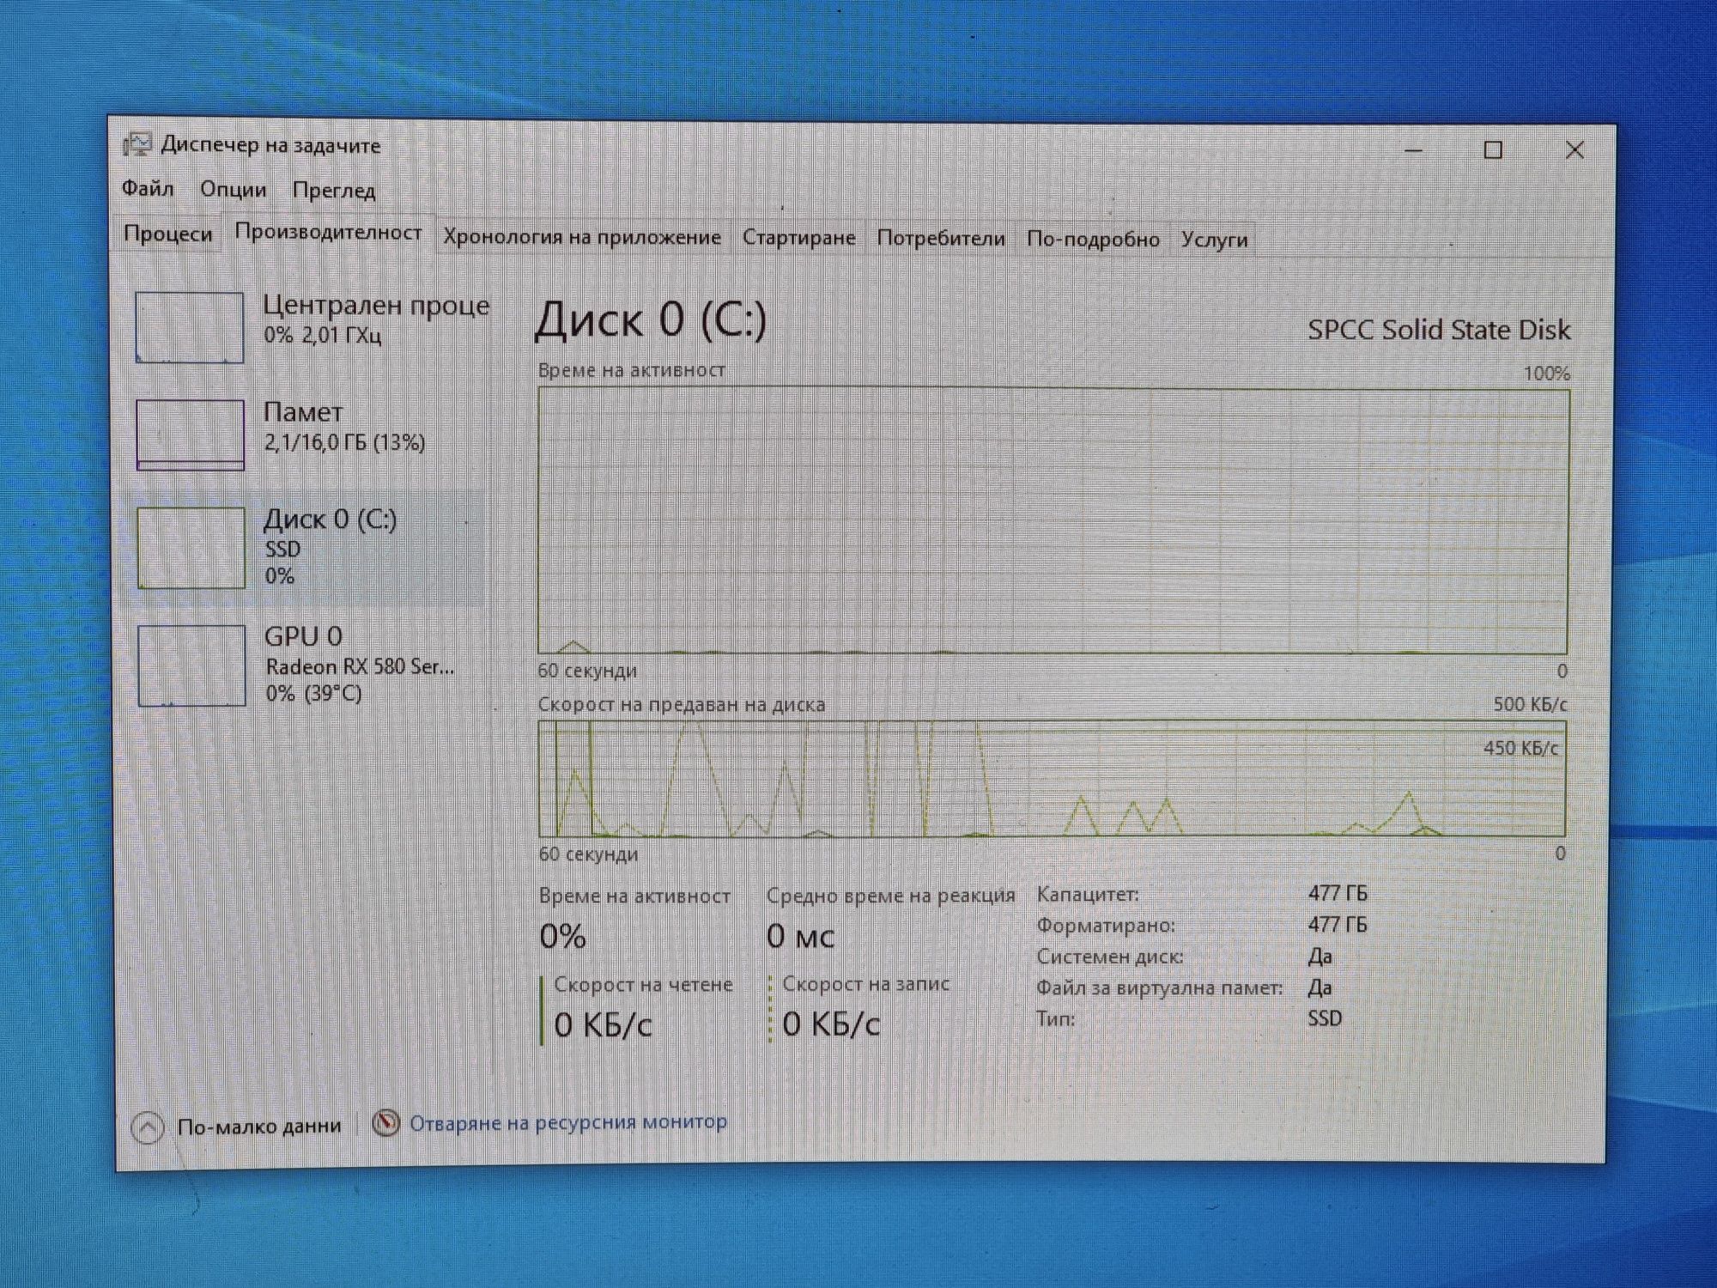Open the Файл menu
1717x1288 pixels.
pos(148,188)
